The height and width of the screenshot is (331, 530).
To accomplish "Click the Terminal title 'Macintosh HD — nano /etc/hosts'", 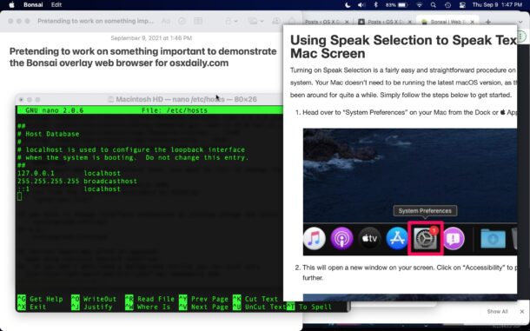I will click(x=186, y=99).
